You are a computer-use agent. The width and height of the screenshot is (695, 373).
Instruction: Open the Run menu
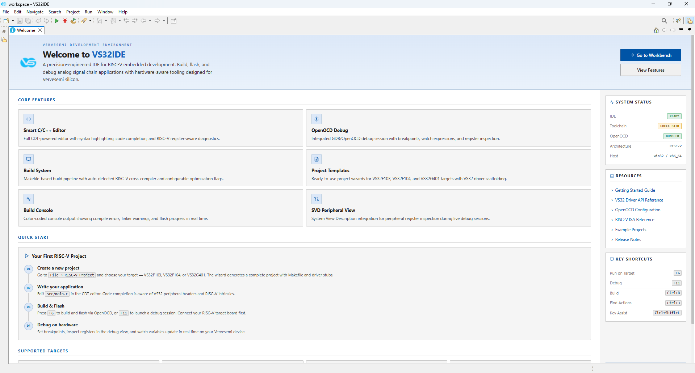(x=88, y=12)
